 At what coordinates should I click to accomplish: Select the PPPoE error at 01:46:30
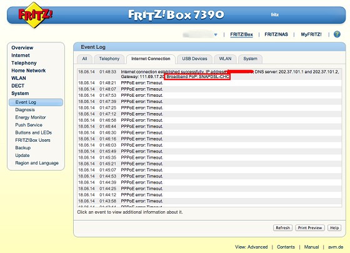point(209,132)
